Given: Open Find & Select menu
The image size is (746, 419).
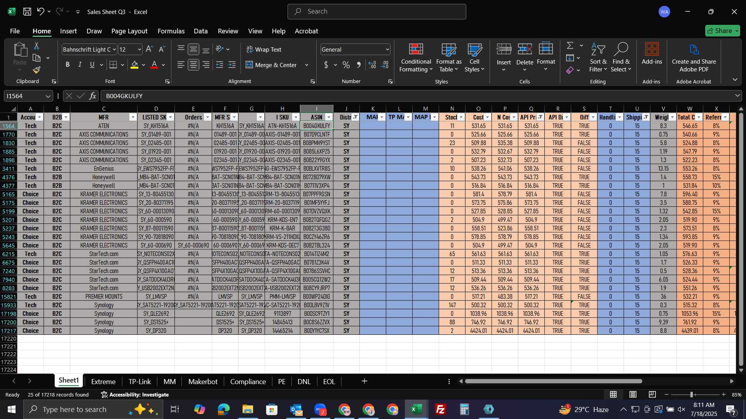Looking at the screenshot, I should pyautogui.click(x=621, y=57).
